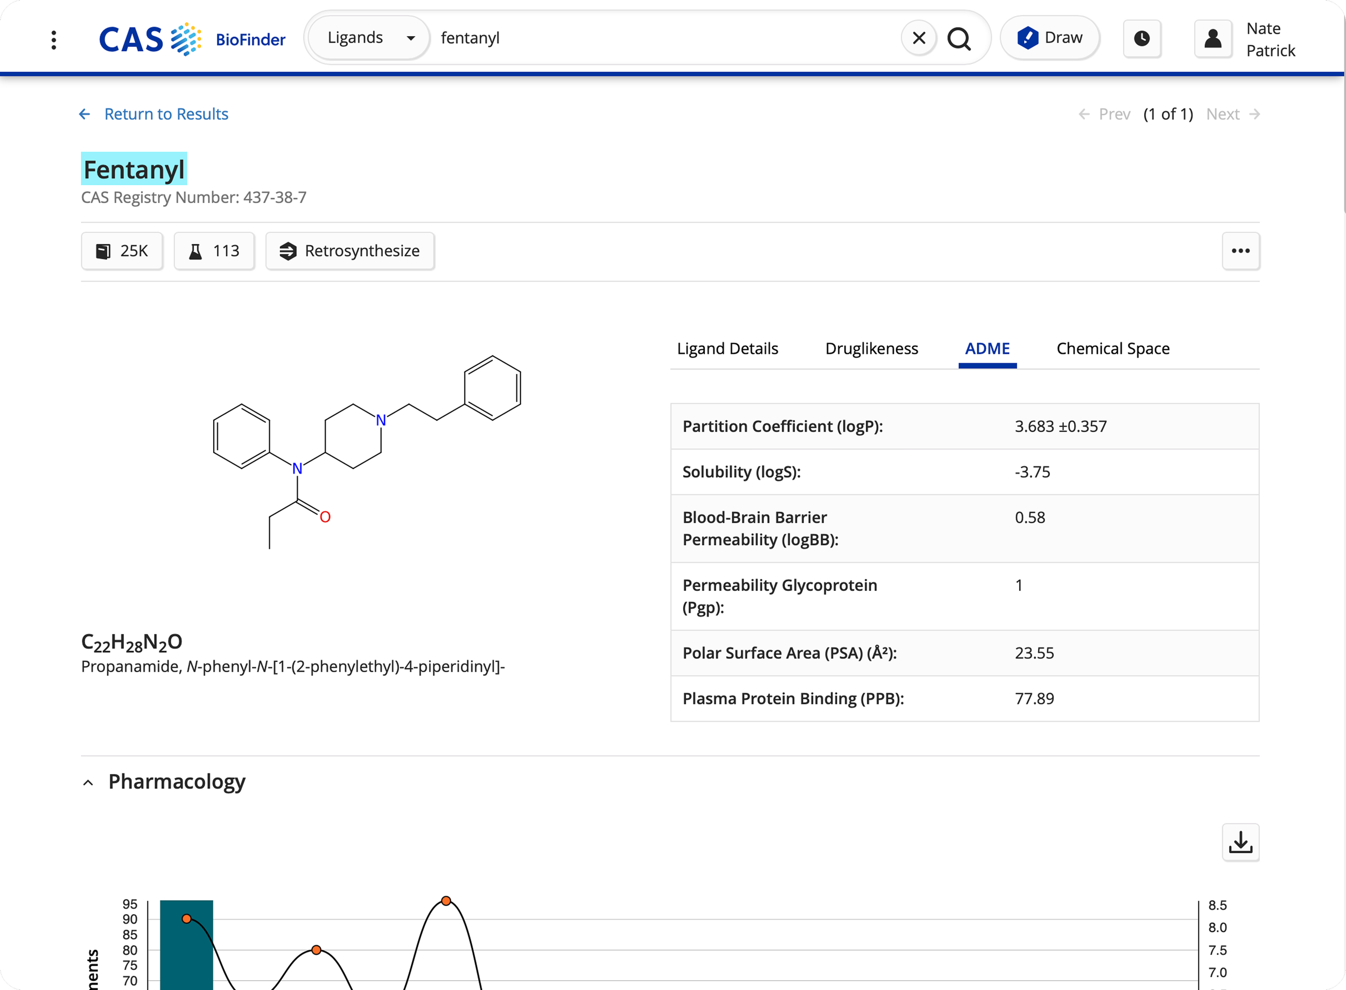Click Return to Results
The height and width of the screenshot is (990, 1346).
click(x=166, y=114)
